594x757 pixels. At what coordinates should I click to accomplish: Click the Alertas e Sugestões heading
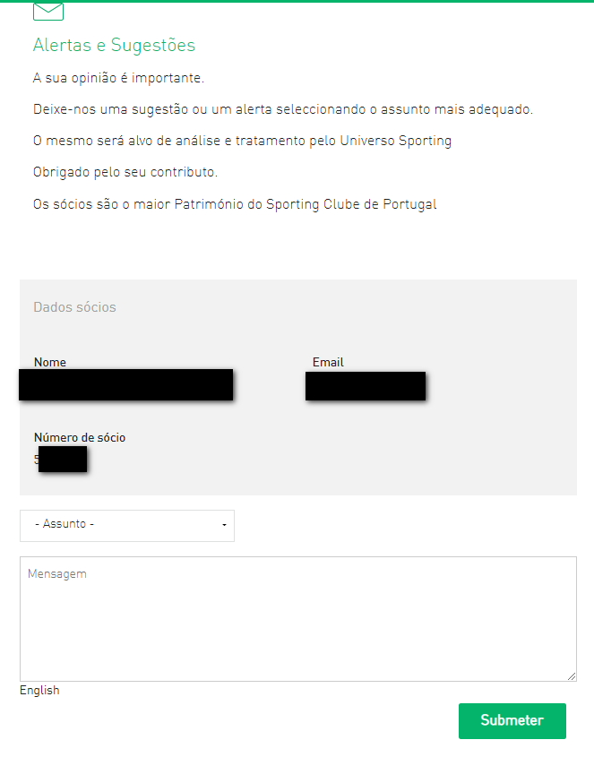[x=114, y=45]
